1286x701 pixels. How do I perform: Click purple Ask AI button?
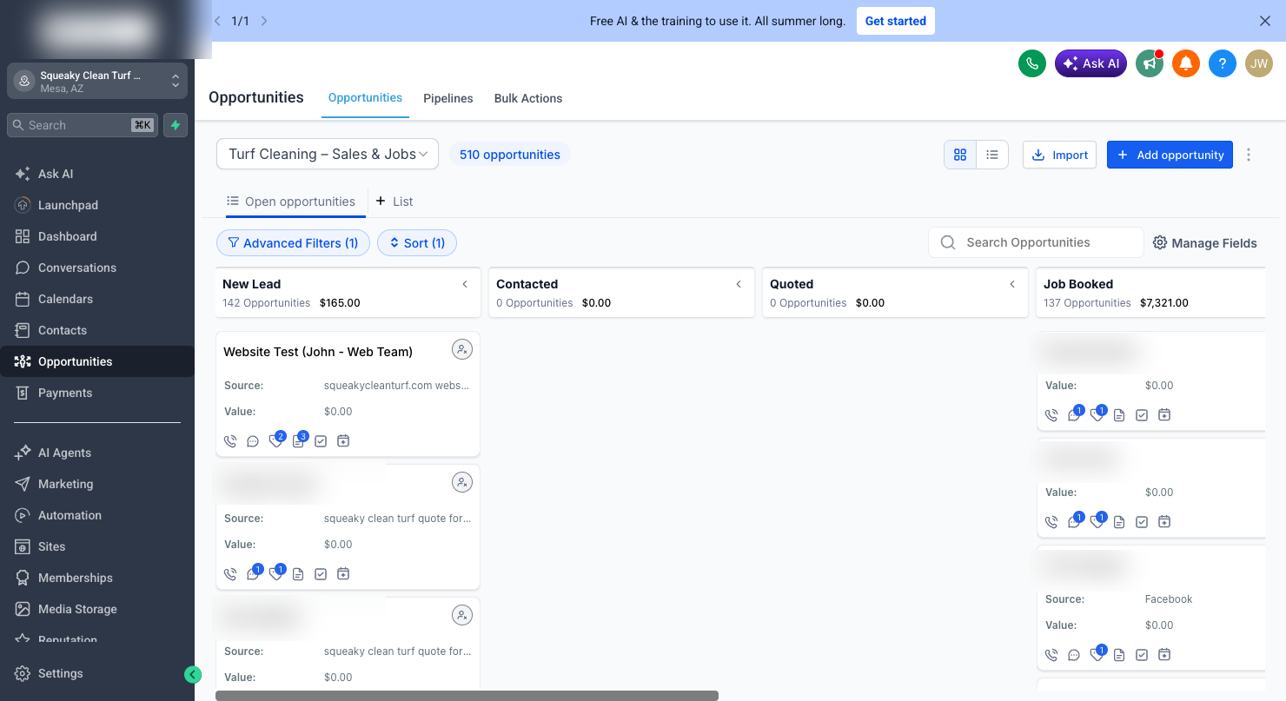1091,63
